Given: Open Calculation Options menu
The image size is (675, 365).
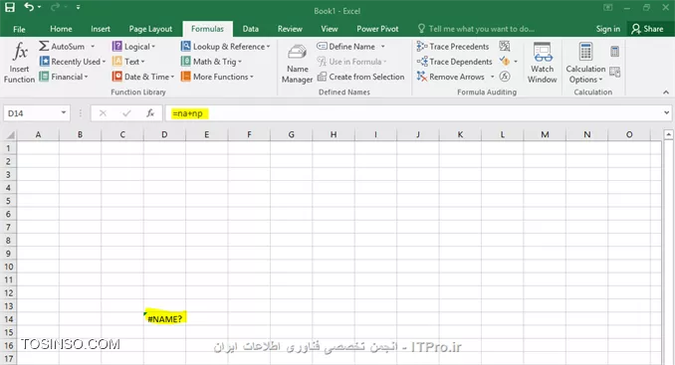Looking at the screenshot, I should [585, 63].
